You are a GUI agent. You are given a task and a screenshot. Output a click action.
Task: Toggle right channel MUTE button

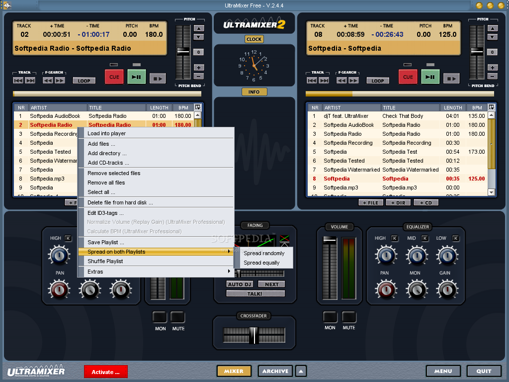click(349, 317)
